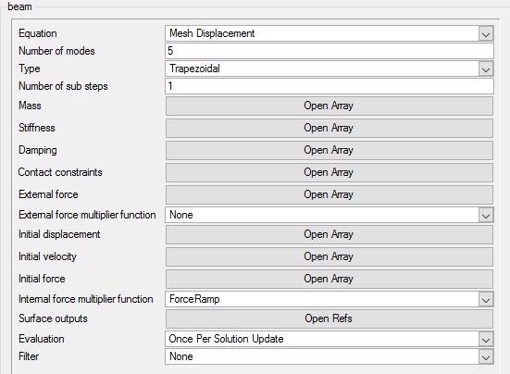Open Array for Mass

(x=330, y=106)
